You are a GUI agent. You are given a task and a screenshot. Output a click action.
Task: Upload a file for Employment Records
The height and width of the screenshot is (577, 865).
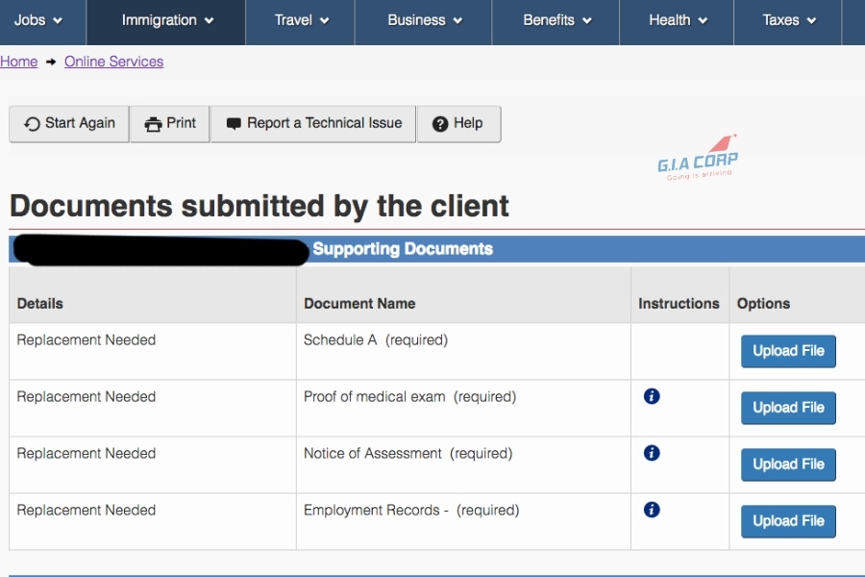pos(788,521)
